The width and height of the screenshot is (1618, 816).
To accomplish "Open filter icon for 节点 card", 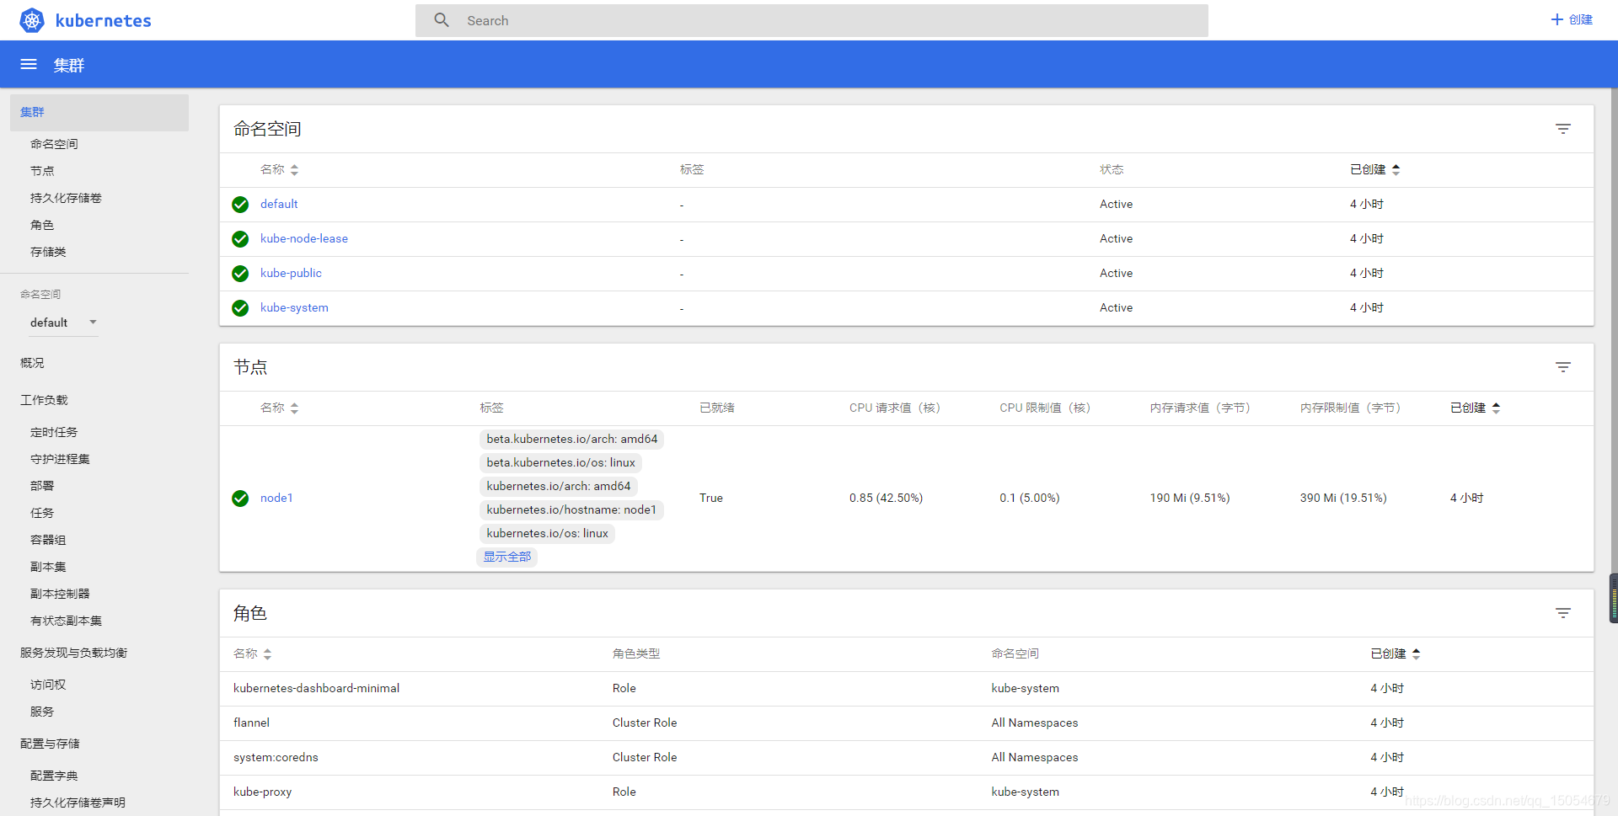I will pos(1563,367).
